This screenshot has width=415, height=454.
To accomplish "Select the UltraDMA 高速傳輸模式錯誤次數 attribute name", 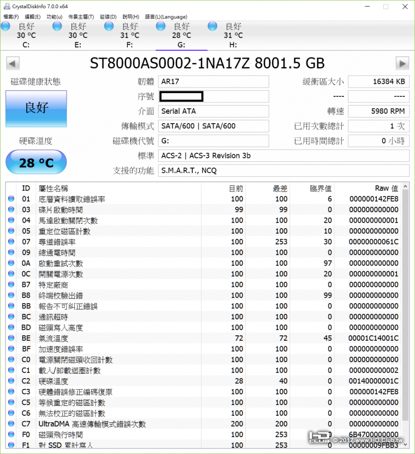I will 92,424.
